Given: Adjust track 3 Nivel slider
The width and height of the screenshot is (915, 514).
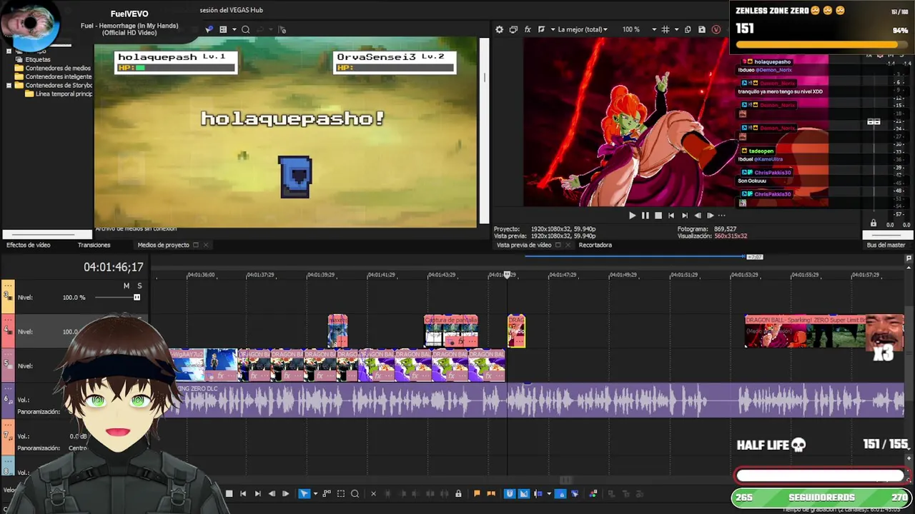Looking at the screenshot, I should coord(137,297).
